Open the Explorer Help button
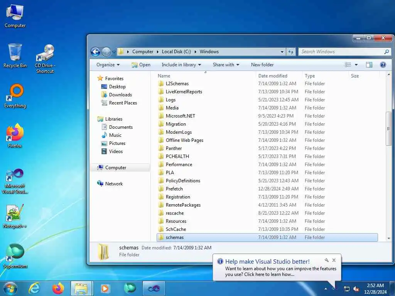The image size is (395, 296). (383, 65)
